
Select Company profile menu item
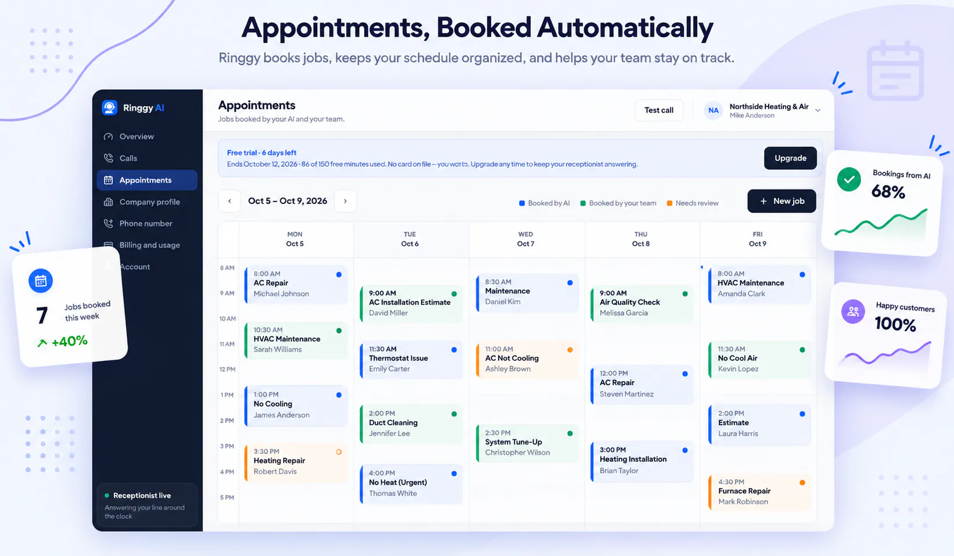147,202
